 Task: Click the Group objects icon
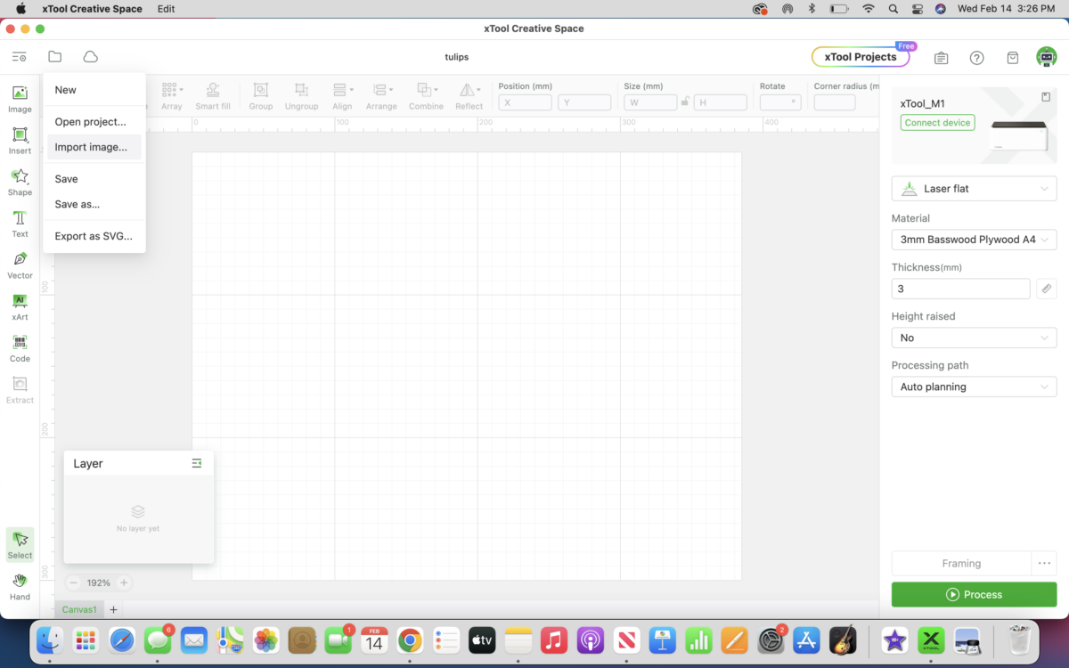(261, 96)
